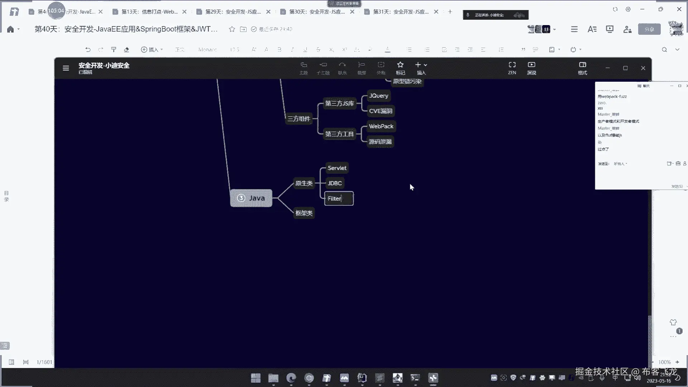Switch to the 第13天 信息打点 tab
688x387 pixels.
point(149,12)
